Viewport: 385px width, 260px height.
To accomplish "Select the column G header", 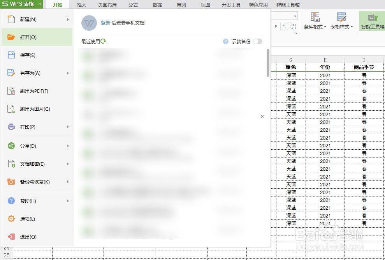I will click(291, 60).
